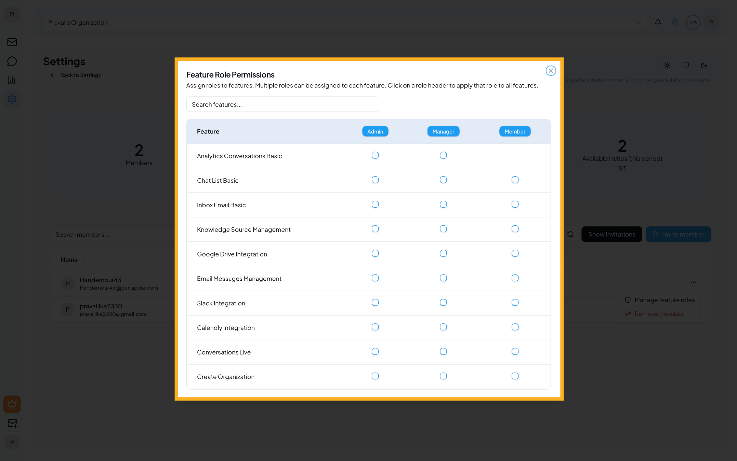Select the Settings gear icon in the sidebar
This screenshot has width=737, height=461.
pos(12,99)
